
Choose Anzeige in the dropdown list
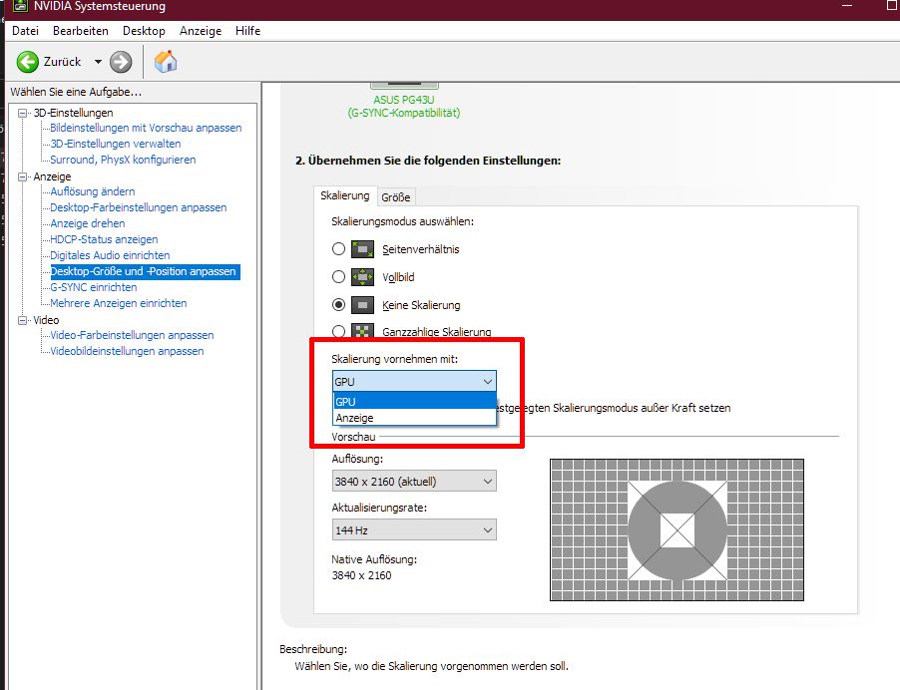click(414, 418)
